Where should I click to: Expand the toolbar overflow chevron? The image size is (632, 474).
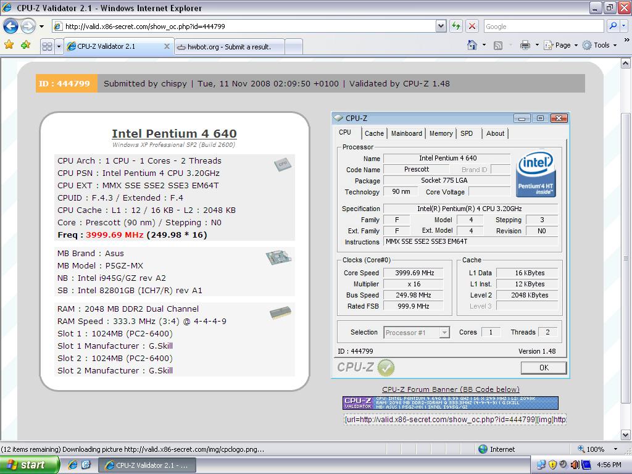627,40
